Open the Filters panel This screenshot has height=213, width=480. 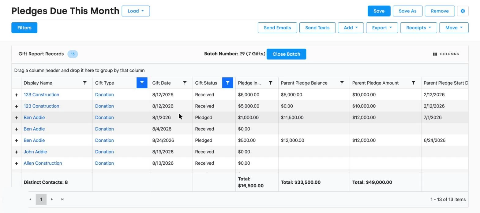point(24,28)
